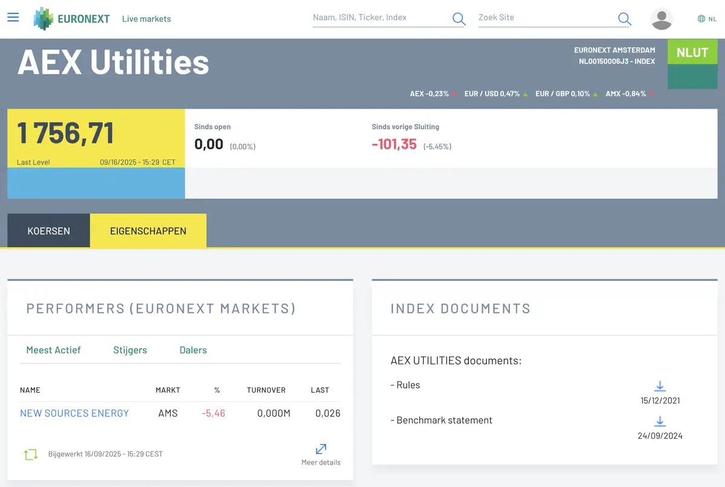Select the Meest Actief performers tab

point(53,350)
